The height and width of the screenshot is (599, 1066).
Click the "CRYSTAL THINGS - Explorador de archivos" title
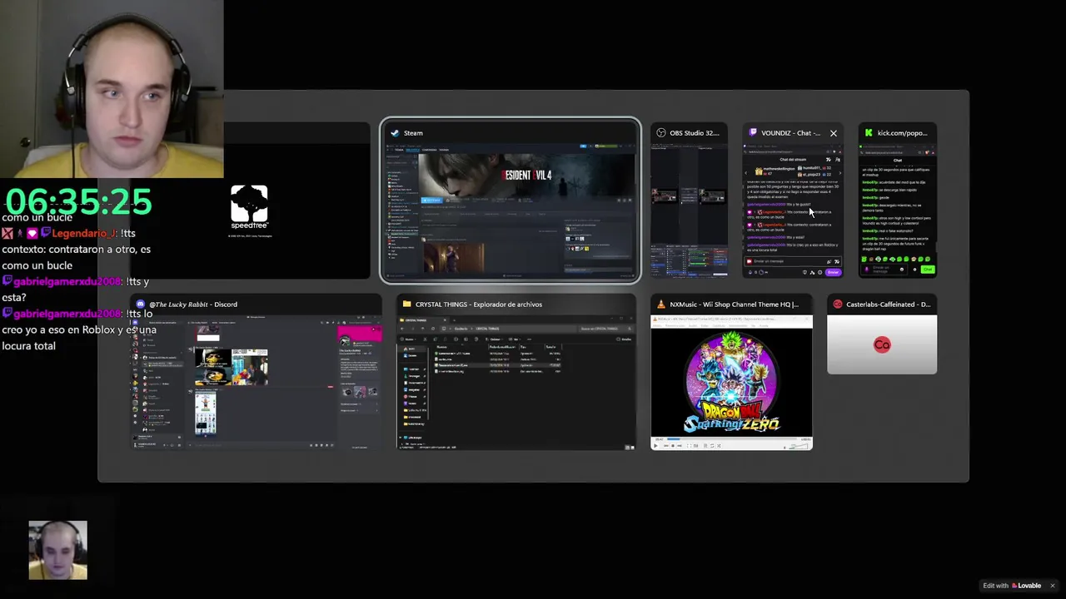tap(479, 304)
